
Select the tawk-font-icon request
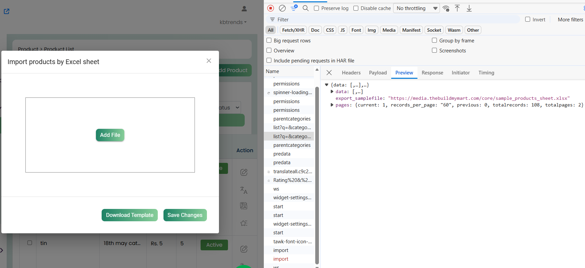tap(289, 241)
